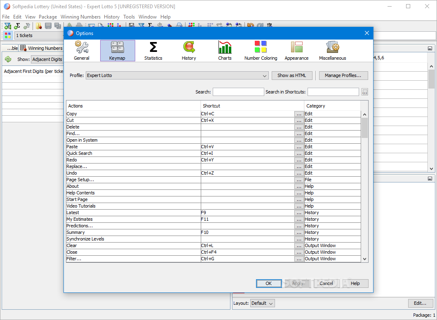Click the refresh icon beside Show label

tap(8, 59)
